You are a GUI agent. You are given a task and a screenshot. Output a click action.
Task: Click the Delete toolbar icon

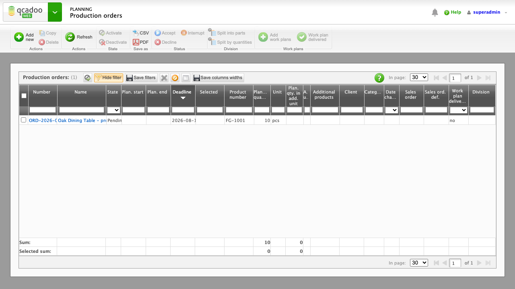click(42, 42)
